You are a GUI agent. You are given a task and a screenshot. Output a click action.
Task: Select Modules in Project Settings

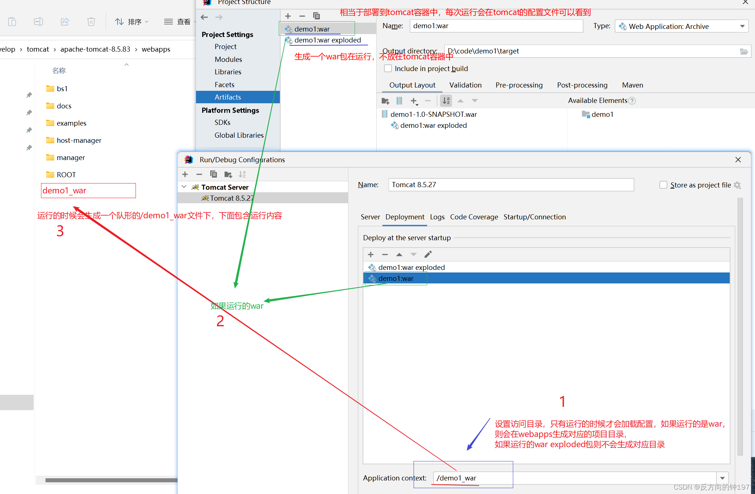[x=228, y=59]
